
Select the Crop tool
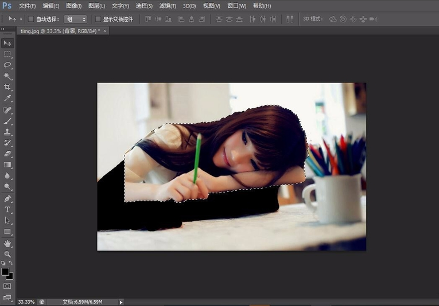[x=7, y=87]
